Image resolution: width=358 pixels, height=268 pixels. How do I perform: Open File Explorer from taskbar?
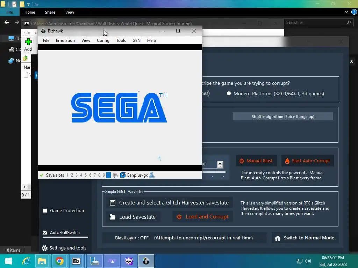coord(42,261)
